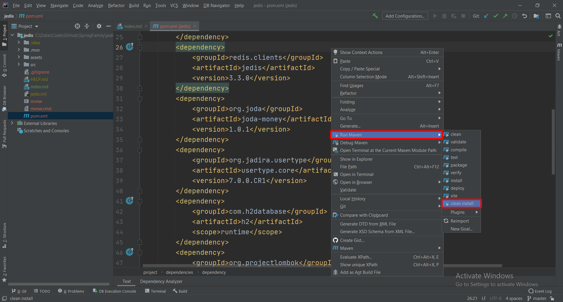Screen dimensions: 563x302
Task: Open the DB Browser sidebar panel
Action: 4,98
